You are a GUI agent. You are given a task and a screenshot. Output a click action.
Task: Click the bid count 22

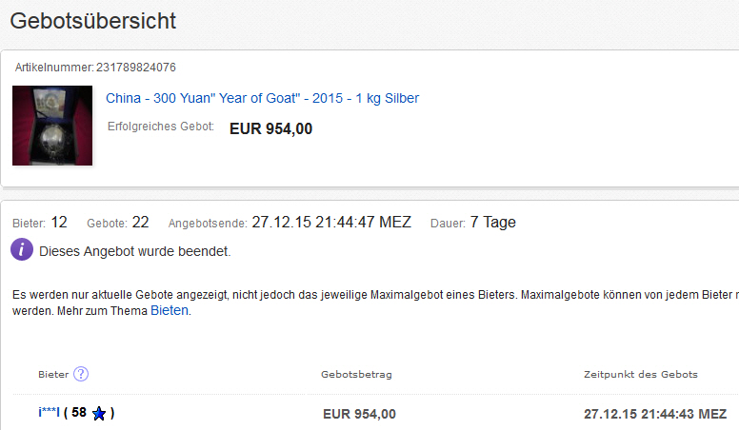(140, 223)
